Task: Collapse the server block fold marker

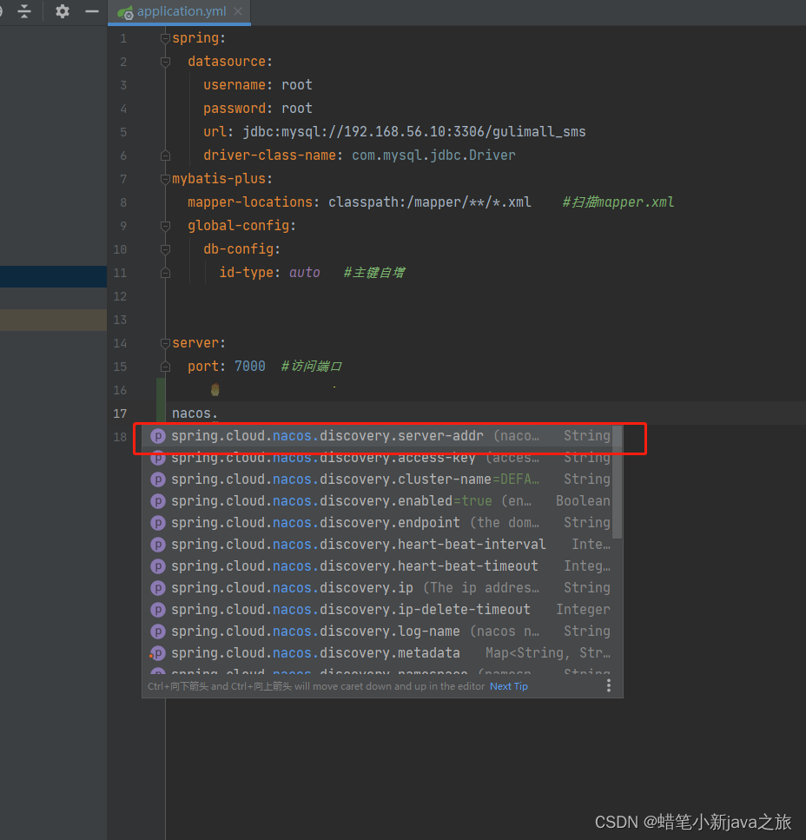Action: (x=166, y=343)
